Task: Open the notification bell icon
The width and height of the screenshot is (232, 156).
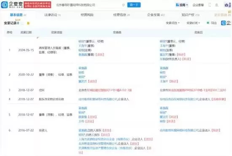Action: tap(217, 5)
